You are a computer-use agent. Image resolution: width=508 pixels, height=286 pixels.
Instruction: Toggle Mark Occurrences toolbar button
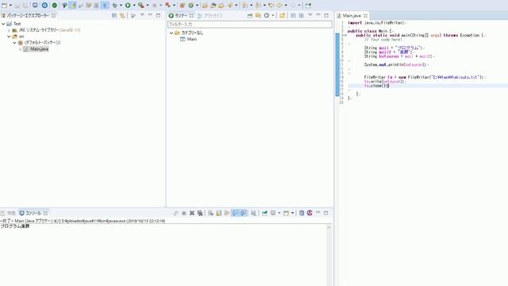72,6
